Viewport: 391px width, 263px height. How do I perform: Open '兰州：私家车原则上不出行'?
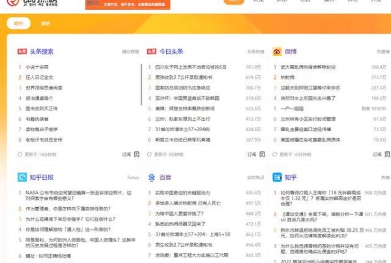[182, 119]
